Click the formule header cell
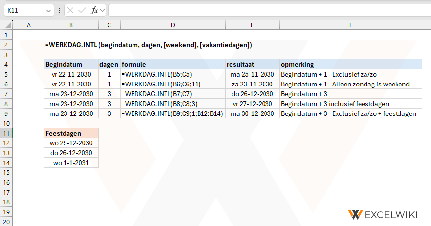 172,64
